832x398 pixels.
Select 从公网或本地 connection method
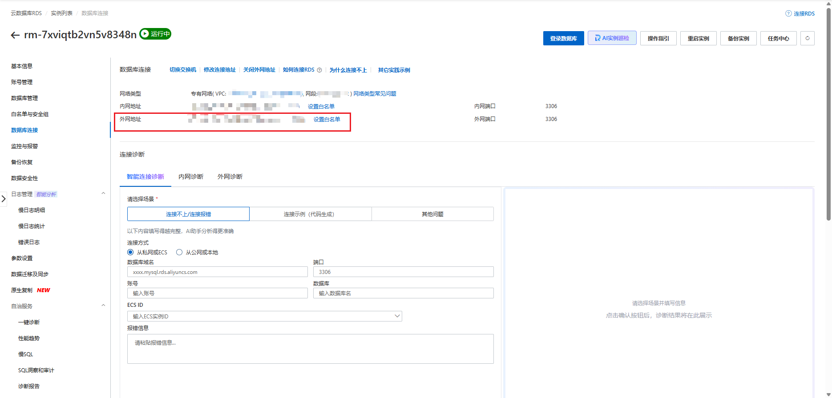pos(179,252)
